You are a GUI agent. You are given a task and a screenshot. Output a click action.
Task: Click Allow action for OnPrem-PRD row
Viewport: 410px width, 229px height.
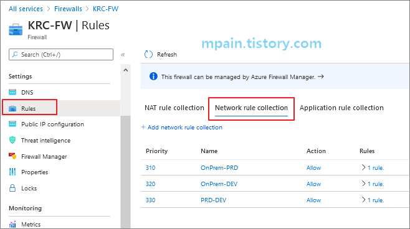313,167
